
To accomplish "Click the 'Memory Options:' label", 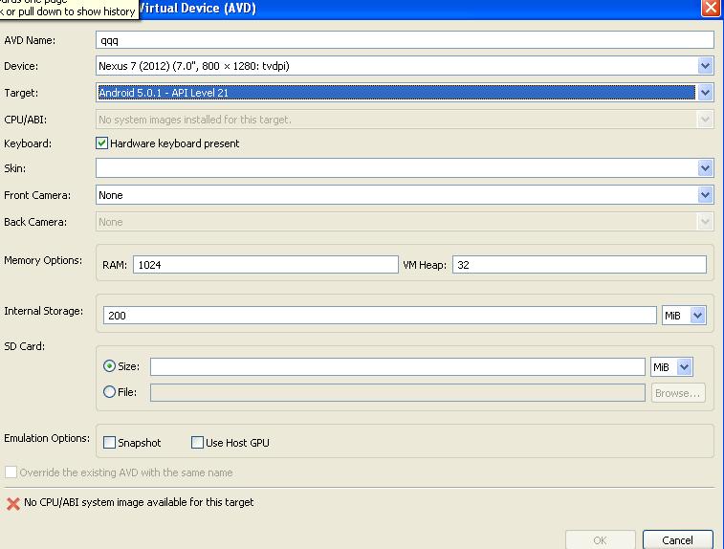I will click(x=43, y=260).
